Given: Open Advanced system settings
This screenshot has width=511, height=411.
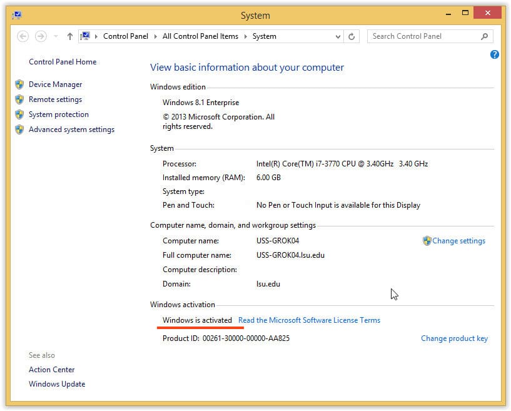Looking at the screenshot, I should pyautogui.click(x=71, y=129).
